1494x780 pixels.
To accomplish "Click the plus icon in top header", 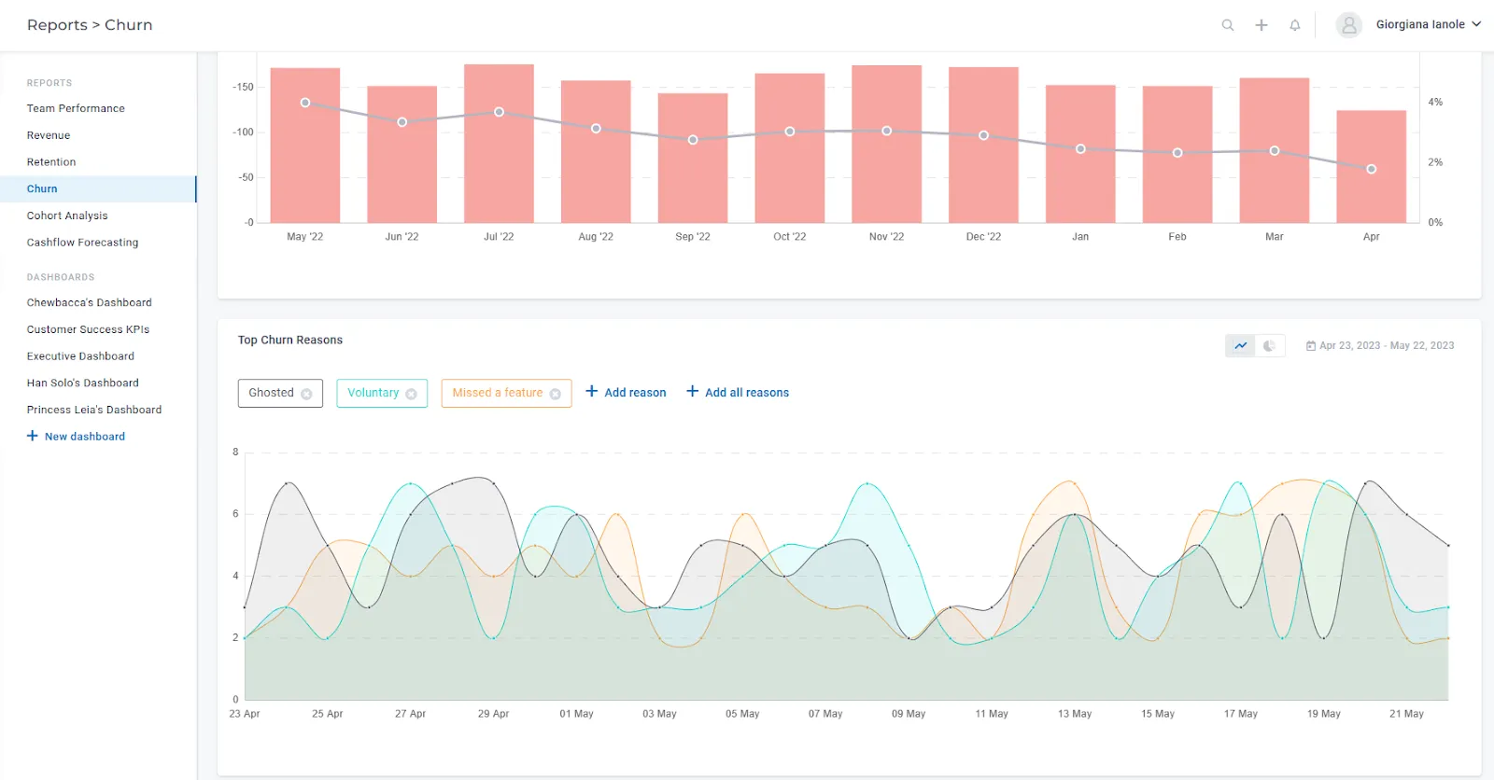I will tap(1261, 25).
